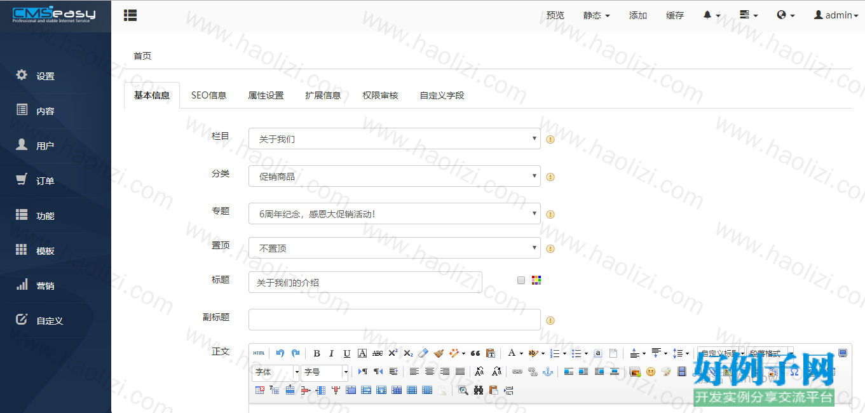Viewport: 865px width, 413px height.
Task: Open multi-image upload icon
Action: tap(635, 372)
